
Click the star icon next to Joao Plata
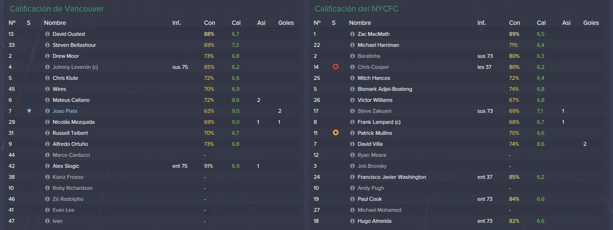pyautogui.click(x=29, y=111)
